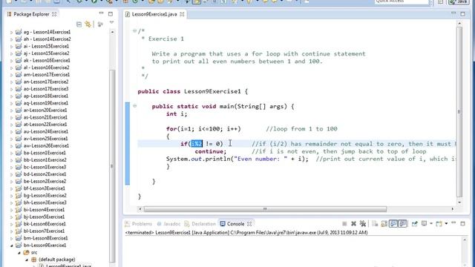The image size is (475, 267).
Task: Expand the ag - Lesson14Exercise1 project
Action: click(x=12, y=32)
